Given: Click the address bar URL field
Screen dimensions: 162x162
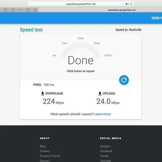Looking at the screenshot, I should pyautogui.click(x=81, y=4).
